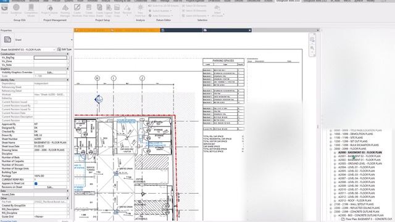Screen dimensions: 395x222
Task: Click the first icon in Group GSA panel
Action: point(4,7)
